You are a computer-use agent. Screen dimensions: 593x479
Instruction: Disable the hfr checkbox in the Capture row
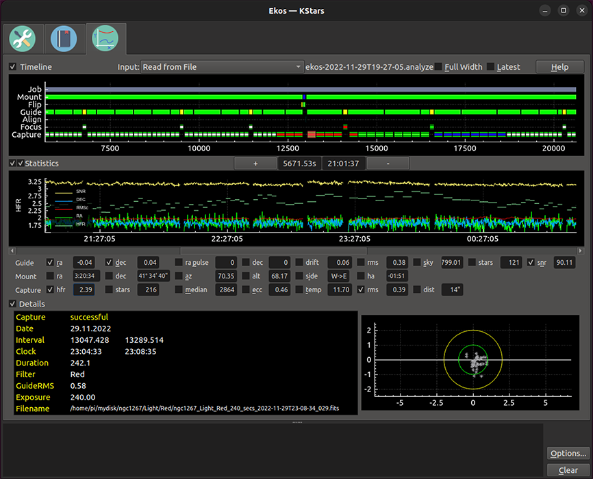coord(51,289)
